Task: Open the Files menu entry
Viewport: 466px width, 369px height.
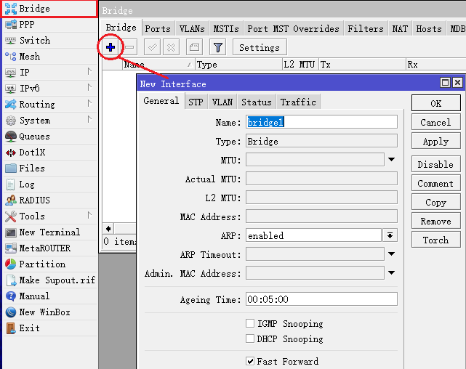Action: pos(31,169)
